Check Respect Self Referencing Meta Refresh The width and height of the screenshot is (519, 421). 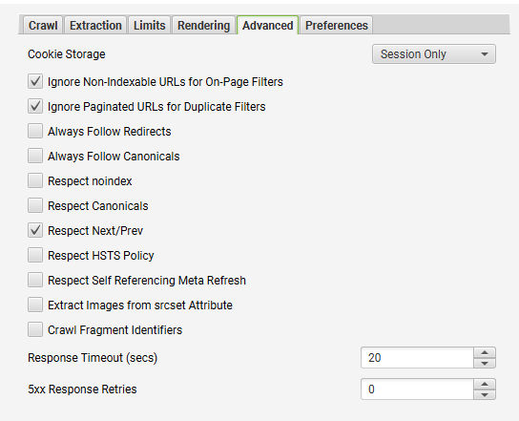tap(35, 281)
